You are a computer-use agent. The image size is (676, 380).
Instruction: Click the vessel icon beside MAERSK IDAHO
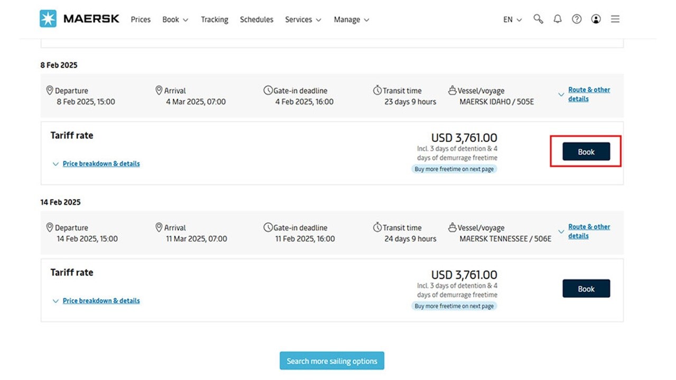coord(453,90)
